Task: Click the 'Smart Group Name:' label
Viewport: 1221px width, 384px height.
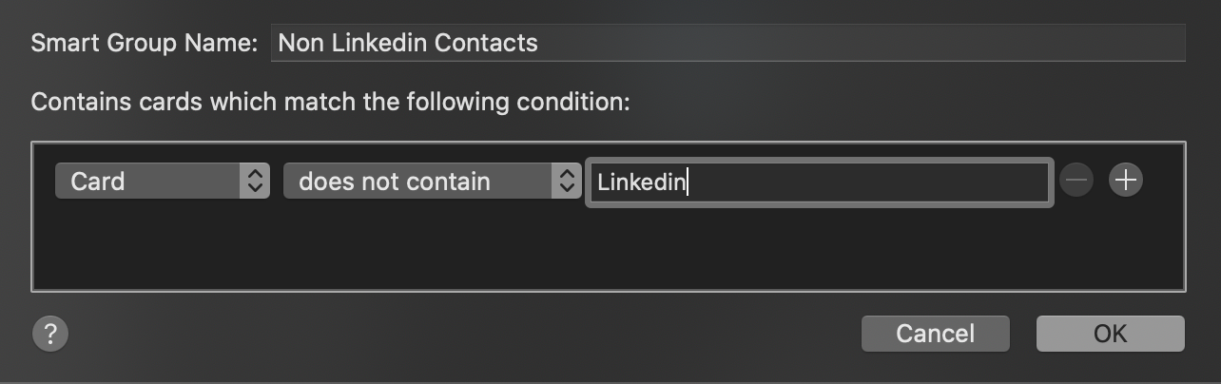Action: 144,44
